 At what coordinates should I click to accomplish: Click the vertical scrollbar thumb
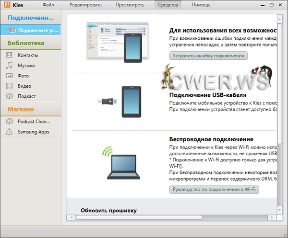click(x=279, y=84)
